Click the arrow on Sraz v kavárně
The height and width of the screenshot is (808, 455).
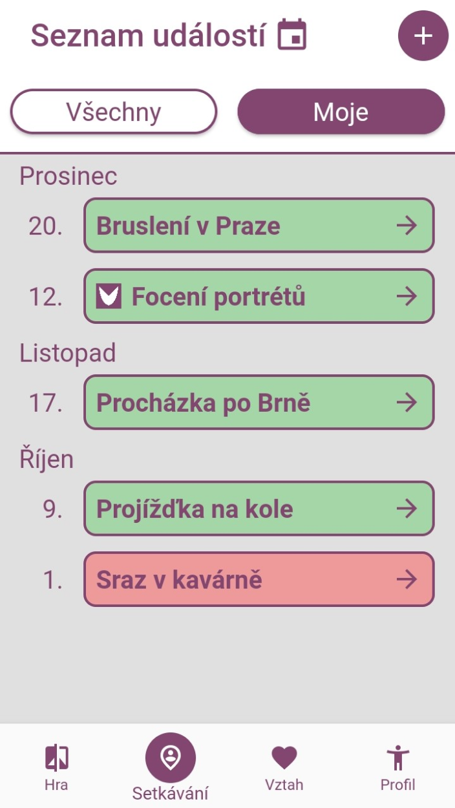pyautogui.click(x=407, y=580)
